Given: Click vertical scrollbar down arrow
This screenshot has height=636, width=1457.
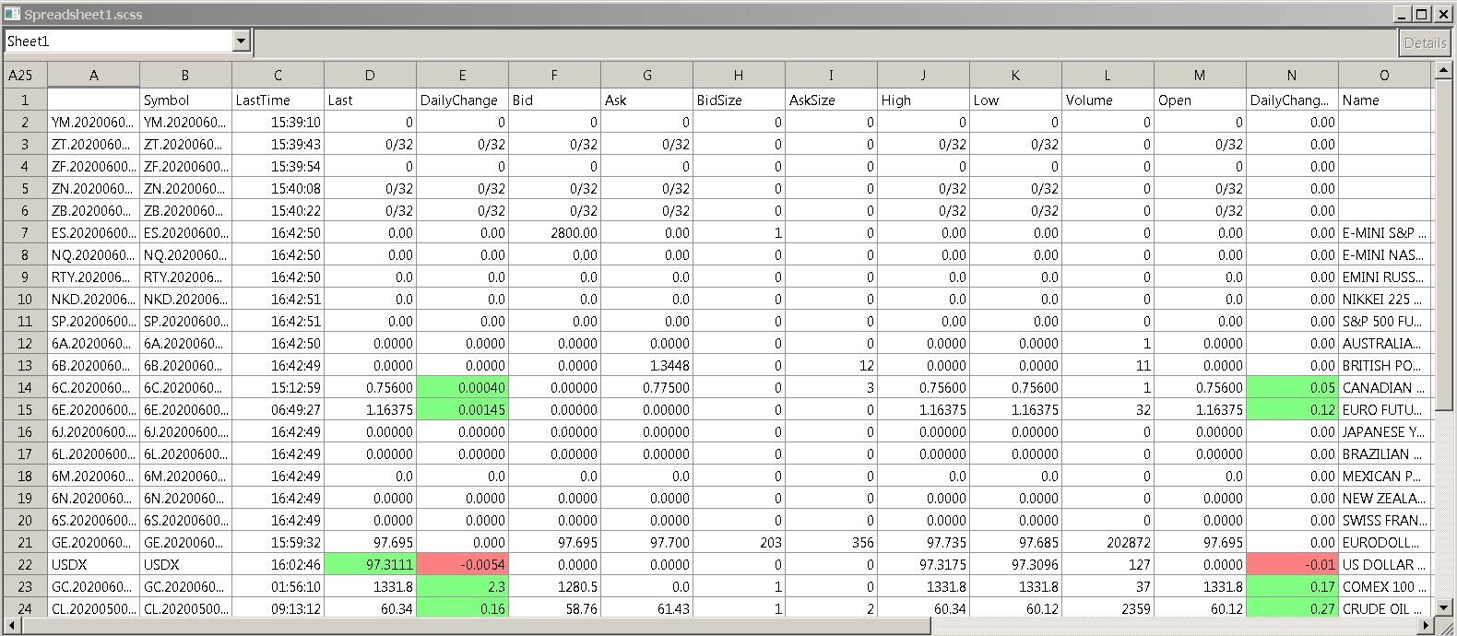Looking at the screenshot, I should [x=1444, y=607].
